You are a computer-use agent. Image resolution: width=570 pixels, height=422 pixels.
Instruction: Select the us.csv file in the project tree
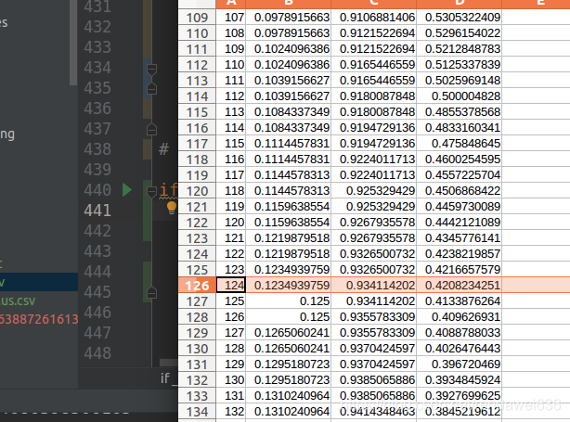18,301
